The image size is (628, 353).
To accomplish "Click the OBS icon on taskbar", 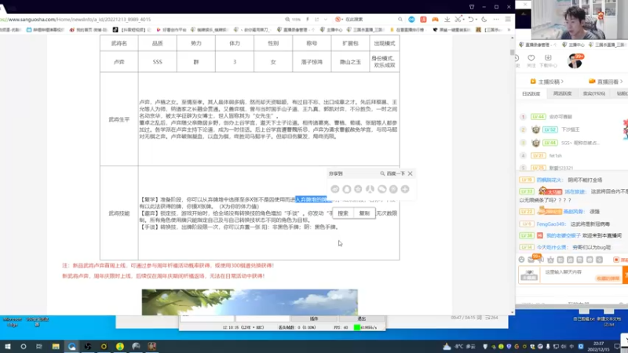I will (x=88, y=346).
